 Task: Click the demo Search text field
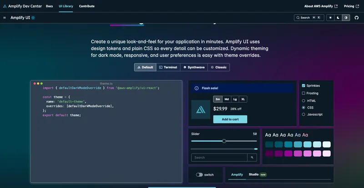tap(219, 158)
